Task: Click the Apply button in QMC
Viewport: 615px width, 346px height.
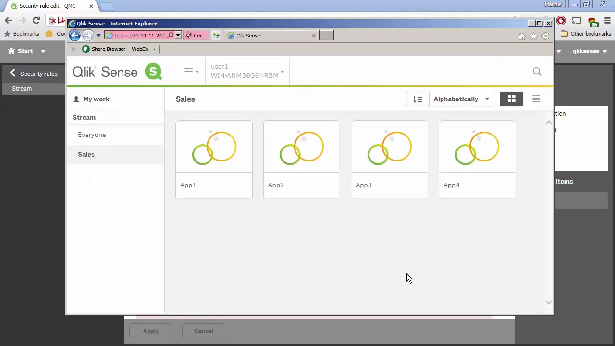Action: pos(151,331)
